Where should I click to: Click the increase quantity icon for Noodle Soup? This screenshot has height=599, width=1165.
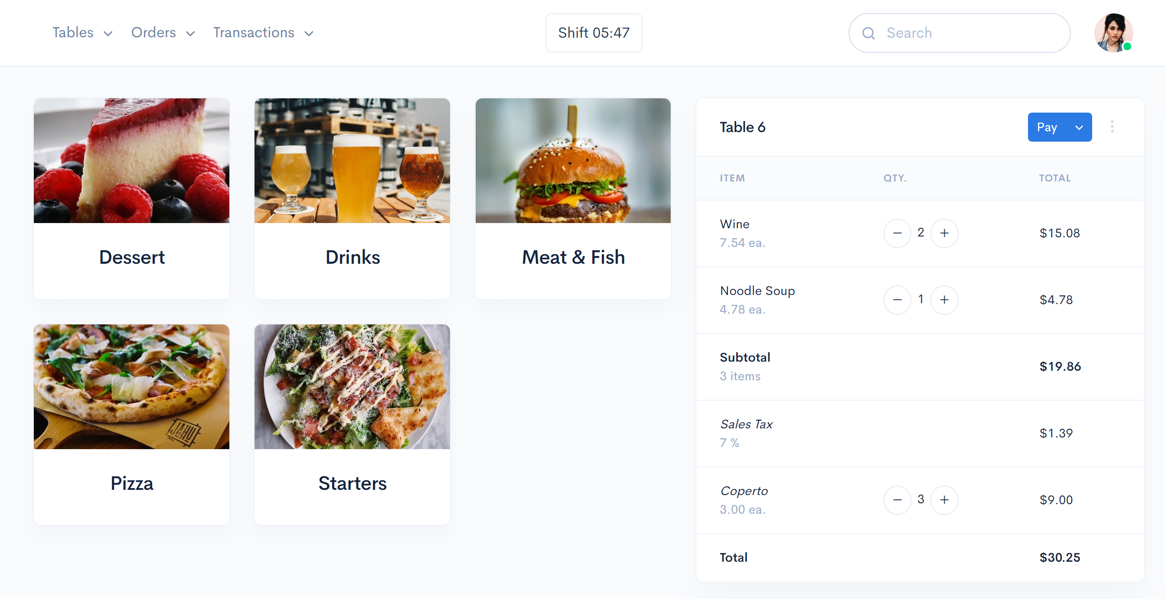[x=944, y=299]
